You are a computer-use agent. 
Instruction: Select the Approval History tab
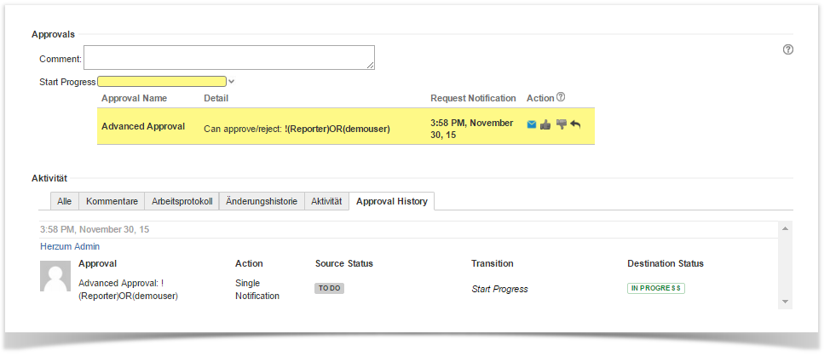tap(392, 201)
